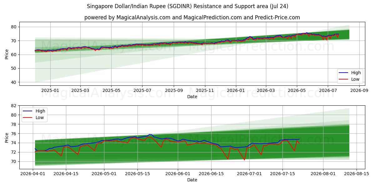Click the '2026-05-01' tick label on bottom chart

point(104,174)
